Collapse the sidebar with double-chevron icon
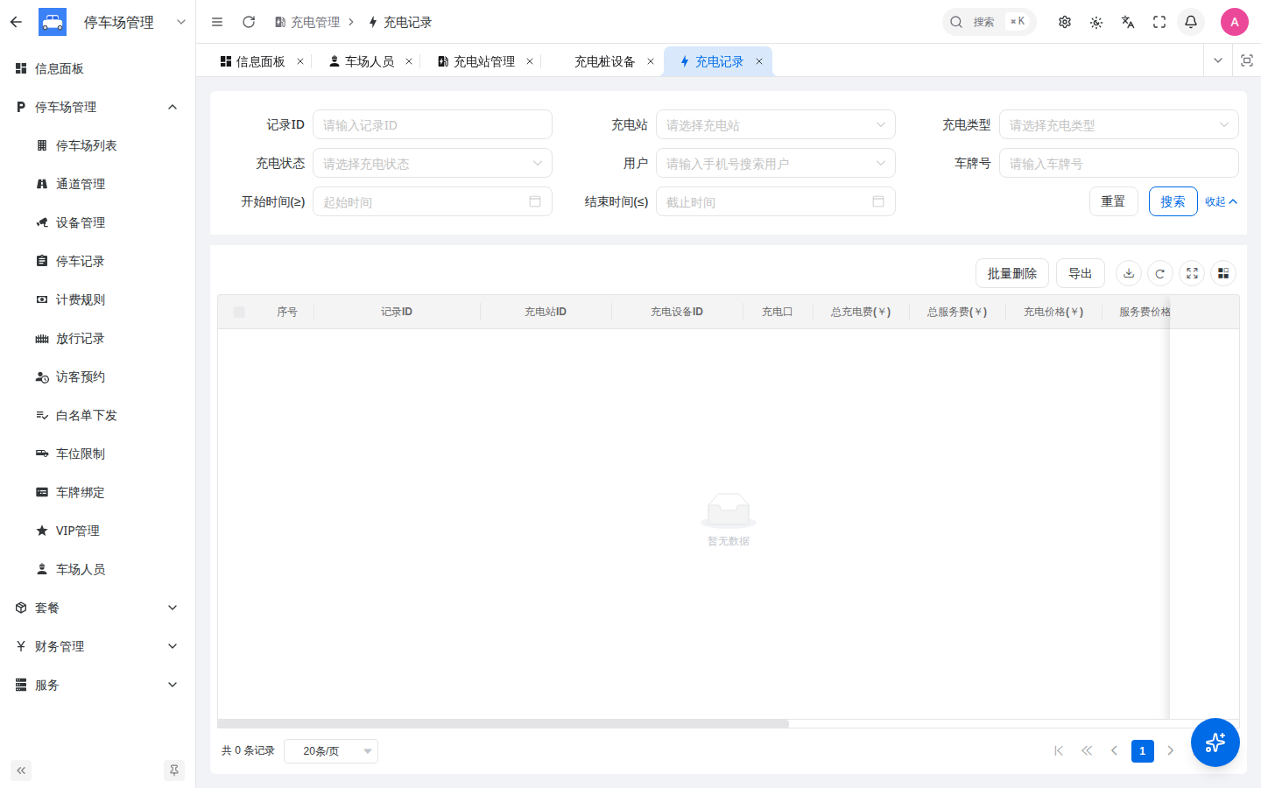 (21, 770)
